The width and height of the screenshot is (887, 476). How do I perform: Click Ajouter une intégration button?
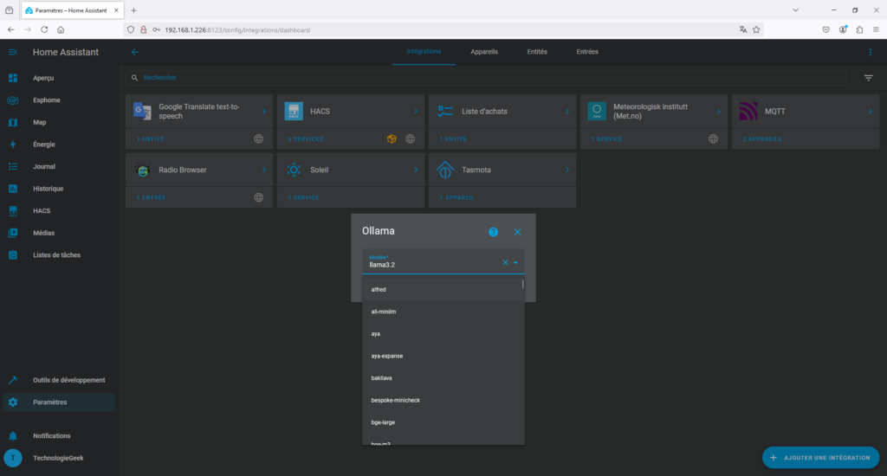pos(821,458)
